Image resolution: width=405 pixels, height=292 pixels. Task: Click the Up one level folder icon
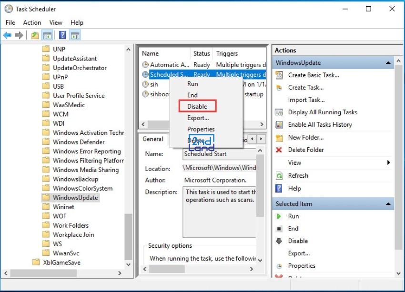(x=35, y=35)
